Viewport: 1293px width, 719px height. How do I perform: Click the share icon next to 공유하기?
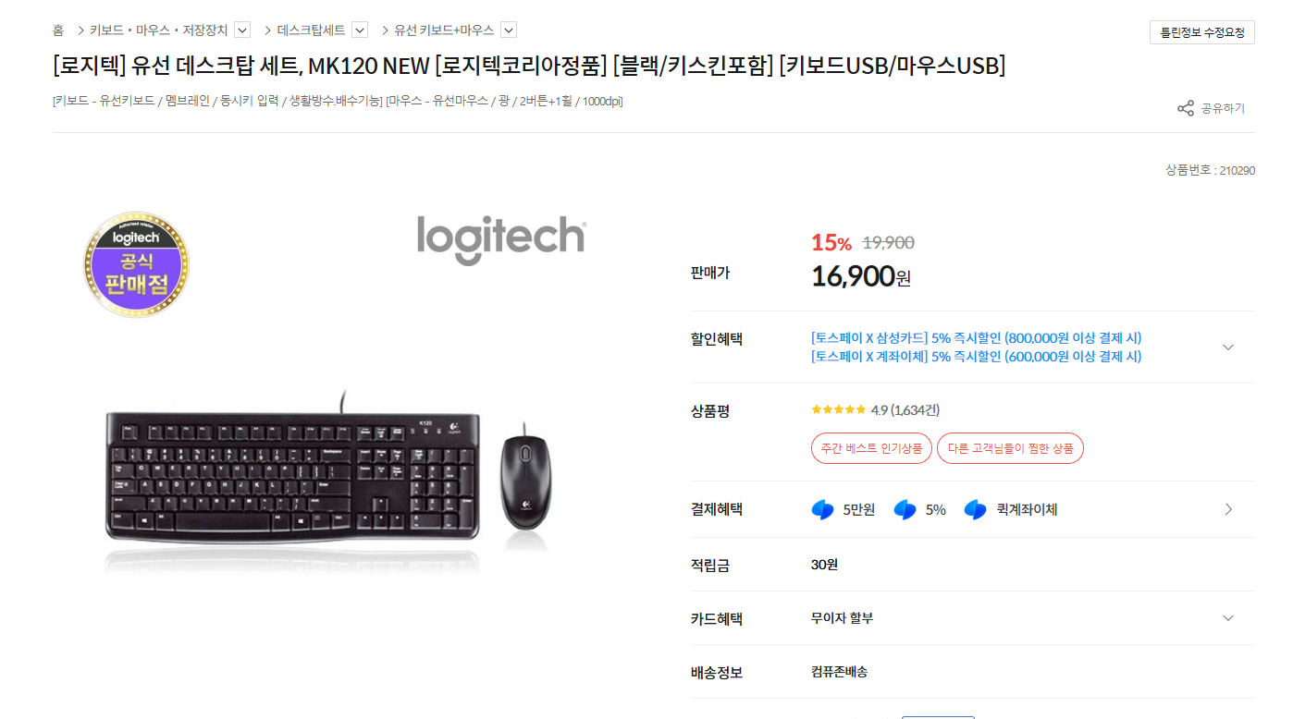(x=1186, y=108)
